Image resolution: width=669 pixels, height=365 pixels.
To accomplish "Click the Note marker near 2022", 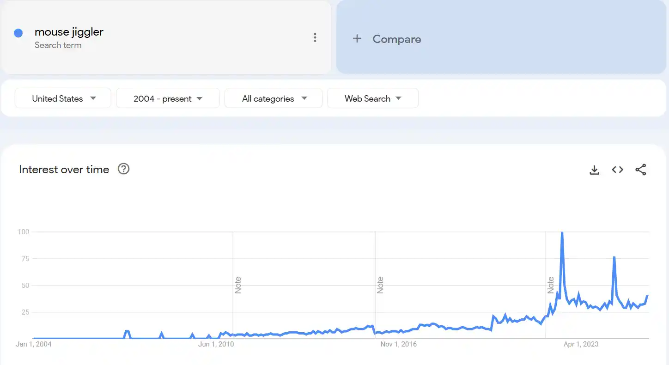I will (551, 285).
